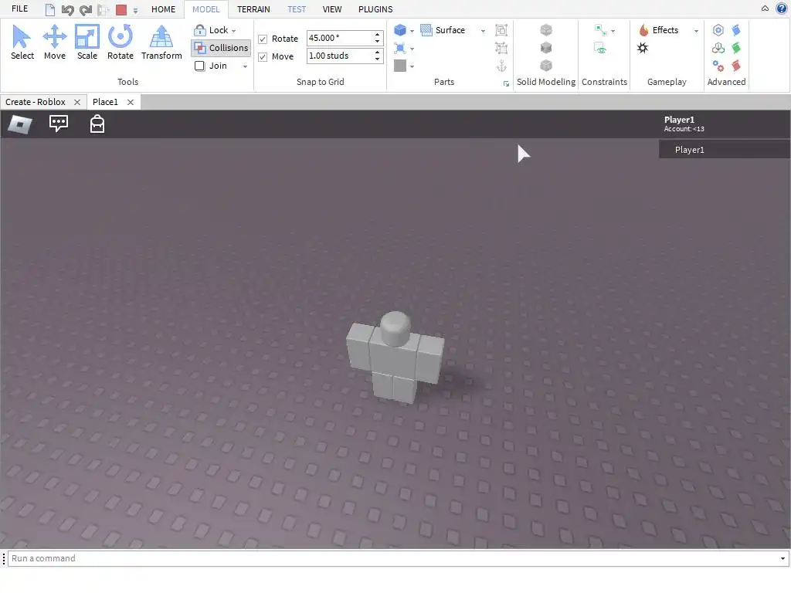Click the Anchor icon
Screen dimensions: 791x593
[501, 66]
